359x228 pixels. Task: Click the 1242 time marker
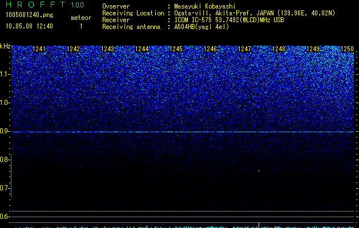(73, 49)
